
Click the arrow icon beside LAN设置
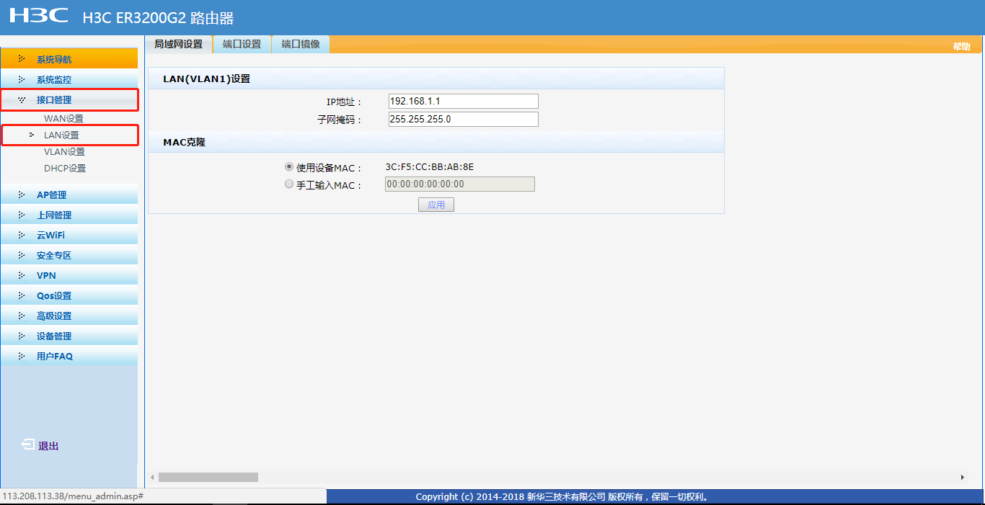coord(32,135)
